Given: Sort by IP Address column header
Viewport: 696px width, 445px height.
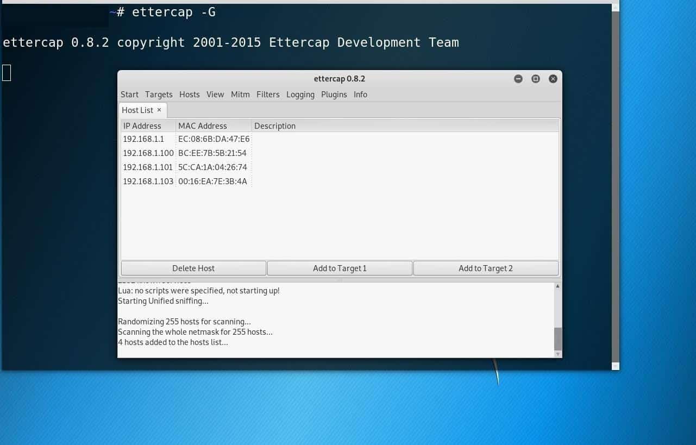Looking at the screenshot, I should (142, 126).
